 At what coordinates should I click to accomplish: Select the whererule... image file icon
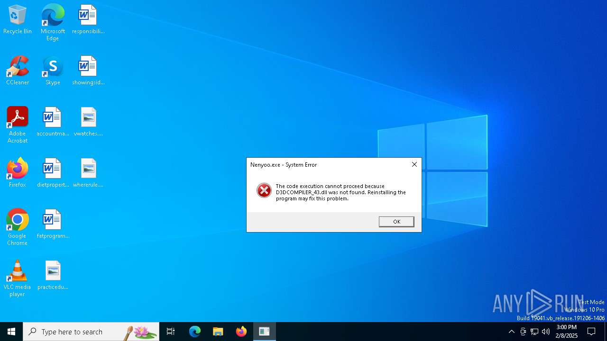tap(88, 173)
